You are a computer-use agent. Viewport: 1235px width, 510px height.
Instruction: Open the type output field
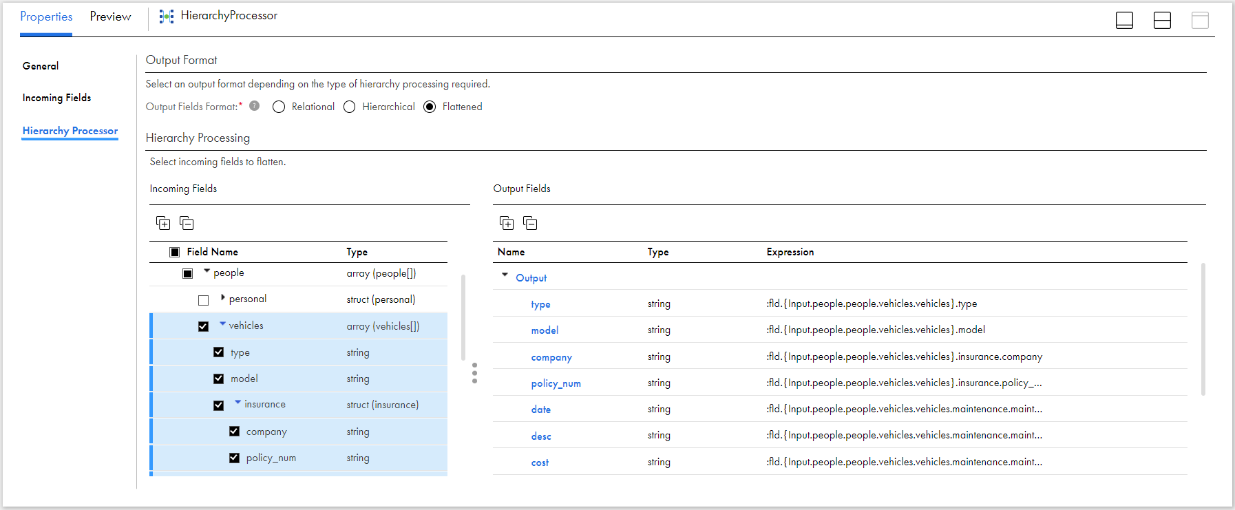point(540,304)
